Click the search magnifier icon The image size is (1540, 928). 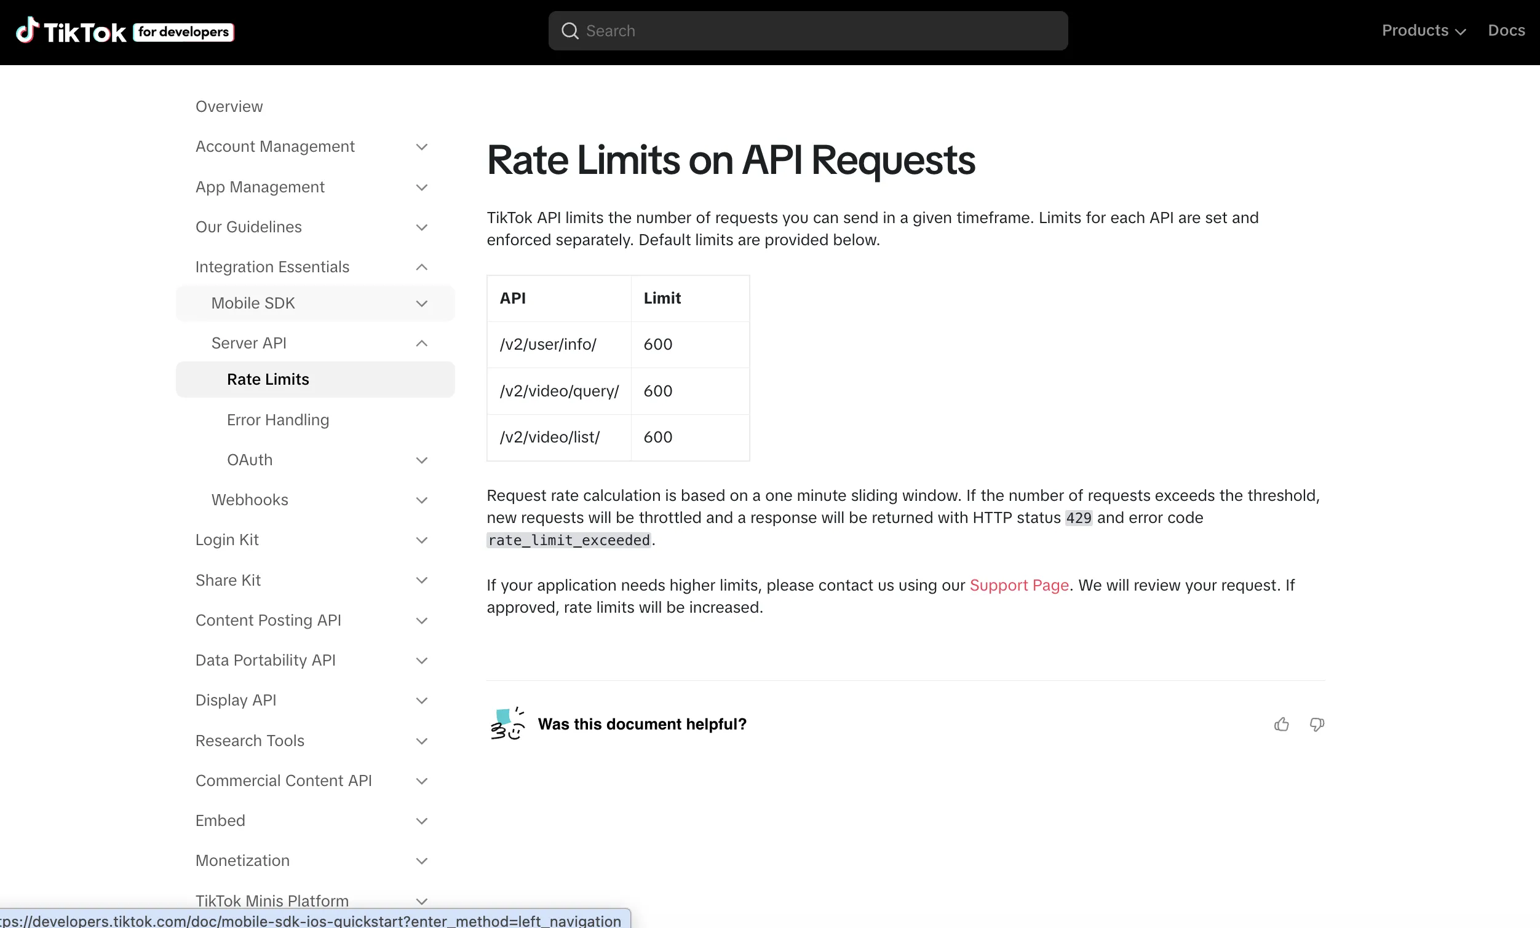coord(570,31)
